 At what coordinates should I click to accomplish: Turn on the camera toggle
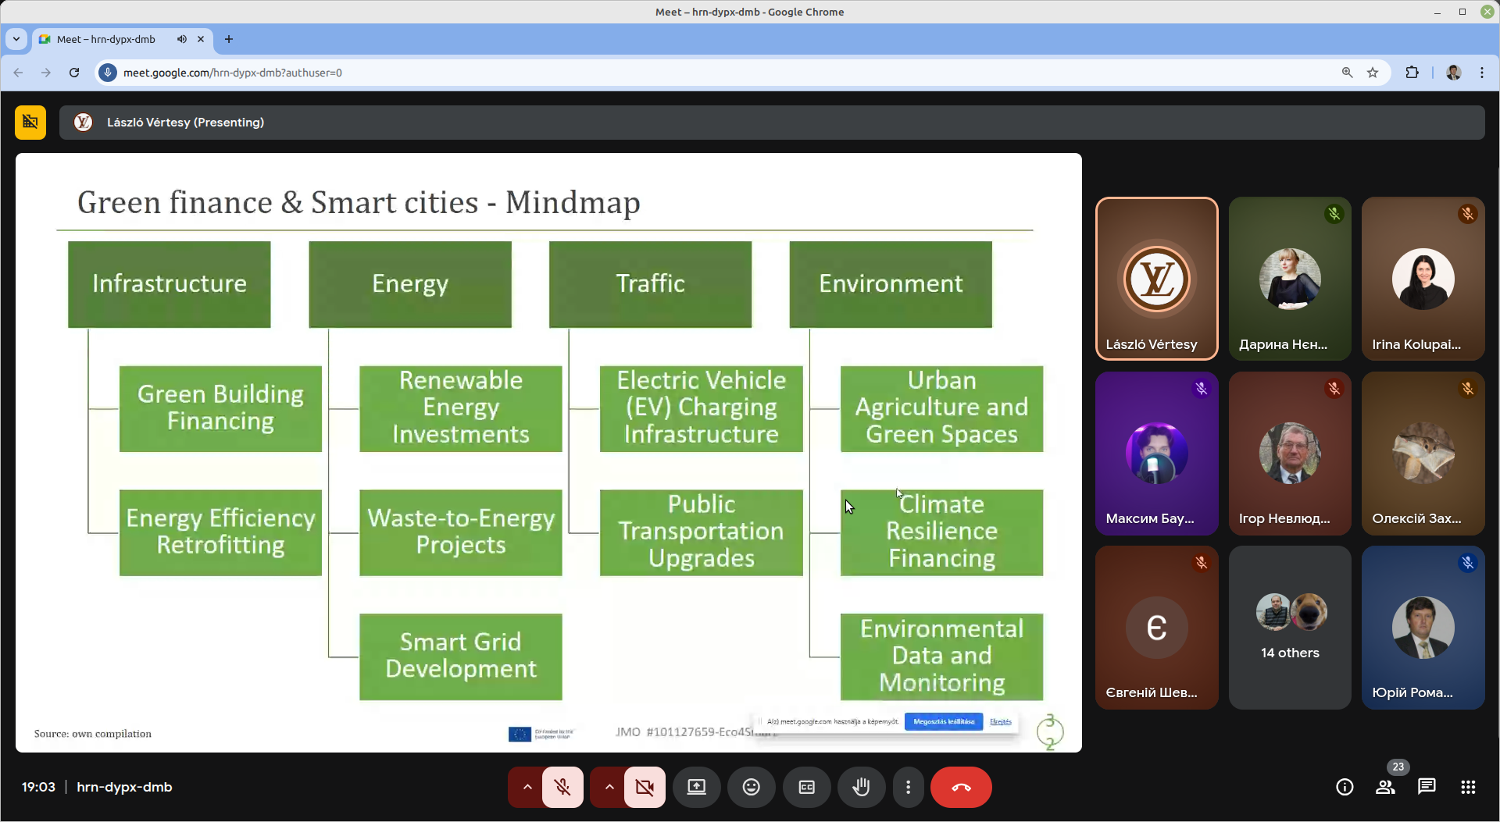click(x=645, y=787)
